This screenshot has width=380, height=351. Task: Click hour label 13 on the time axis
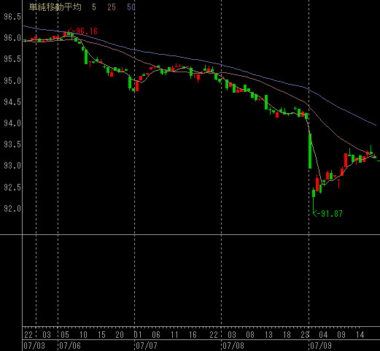(268, 335)
